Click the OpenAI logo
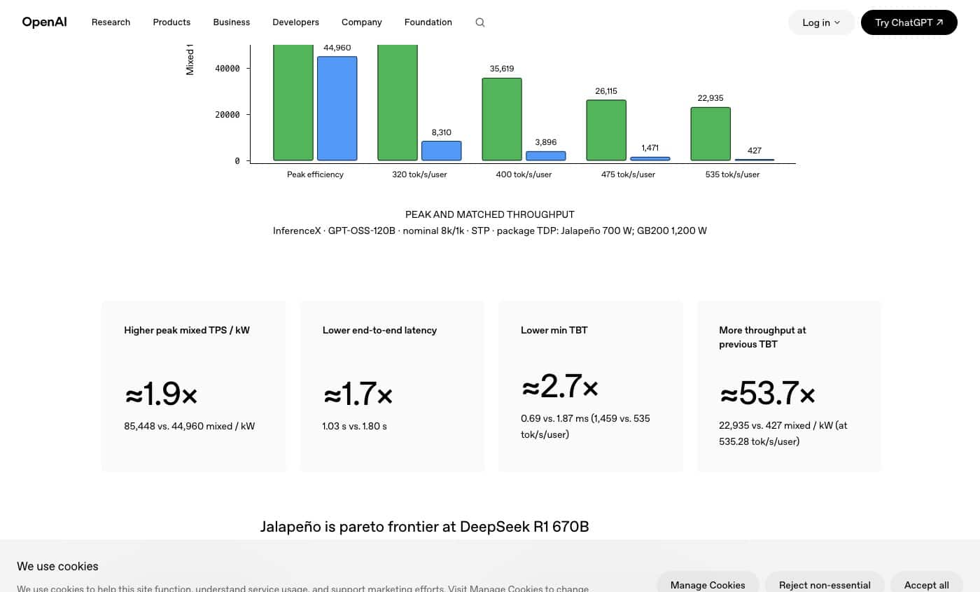Screen dimensions: 980x592 point(45,22)
